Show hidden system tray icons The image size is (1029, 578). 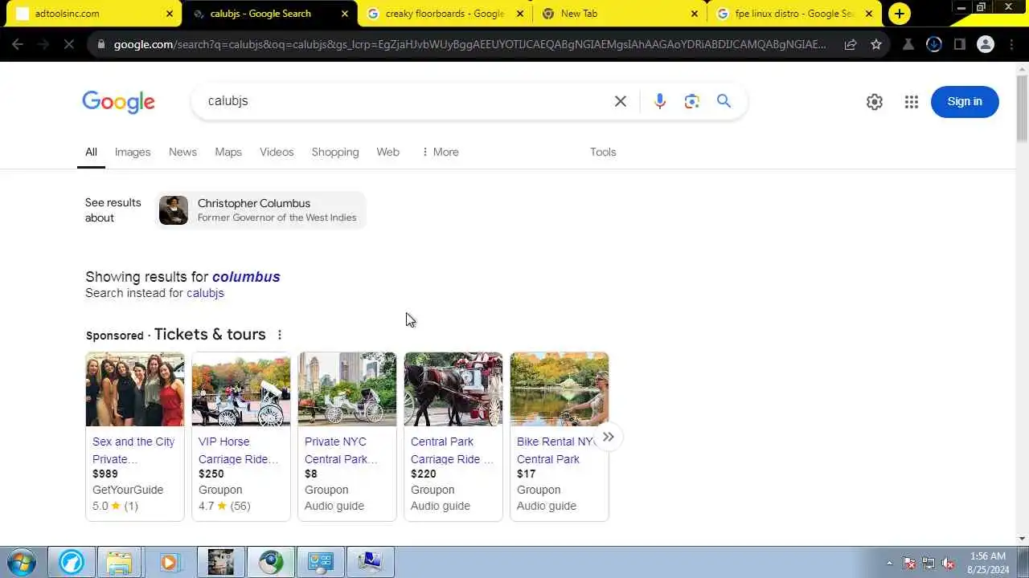(x=889, y=563)
